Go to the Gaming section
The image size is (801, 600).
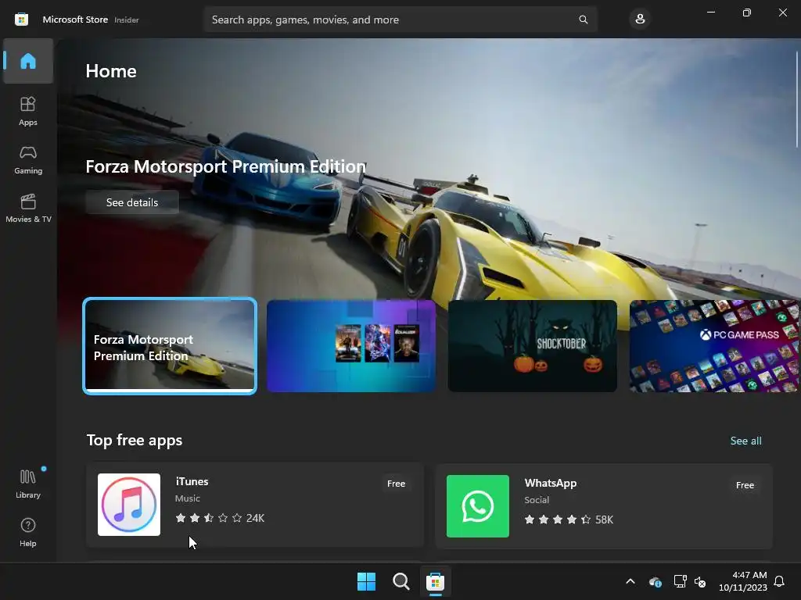(x=28, y=159)
